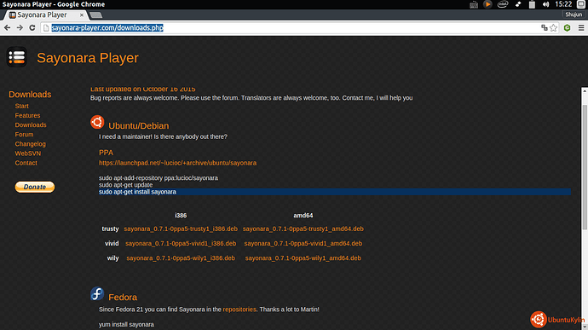Download sayonara vivid1 i386 deb
588x330 pixels.
click(181, 243)
